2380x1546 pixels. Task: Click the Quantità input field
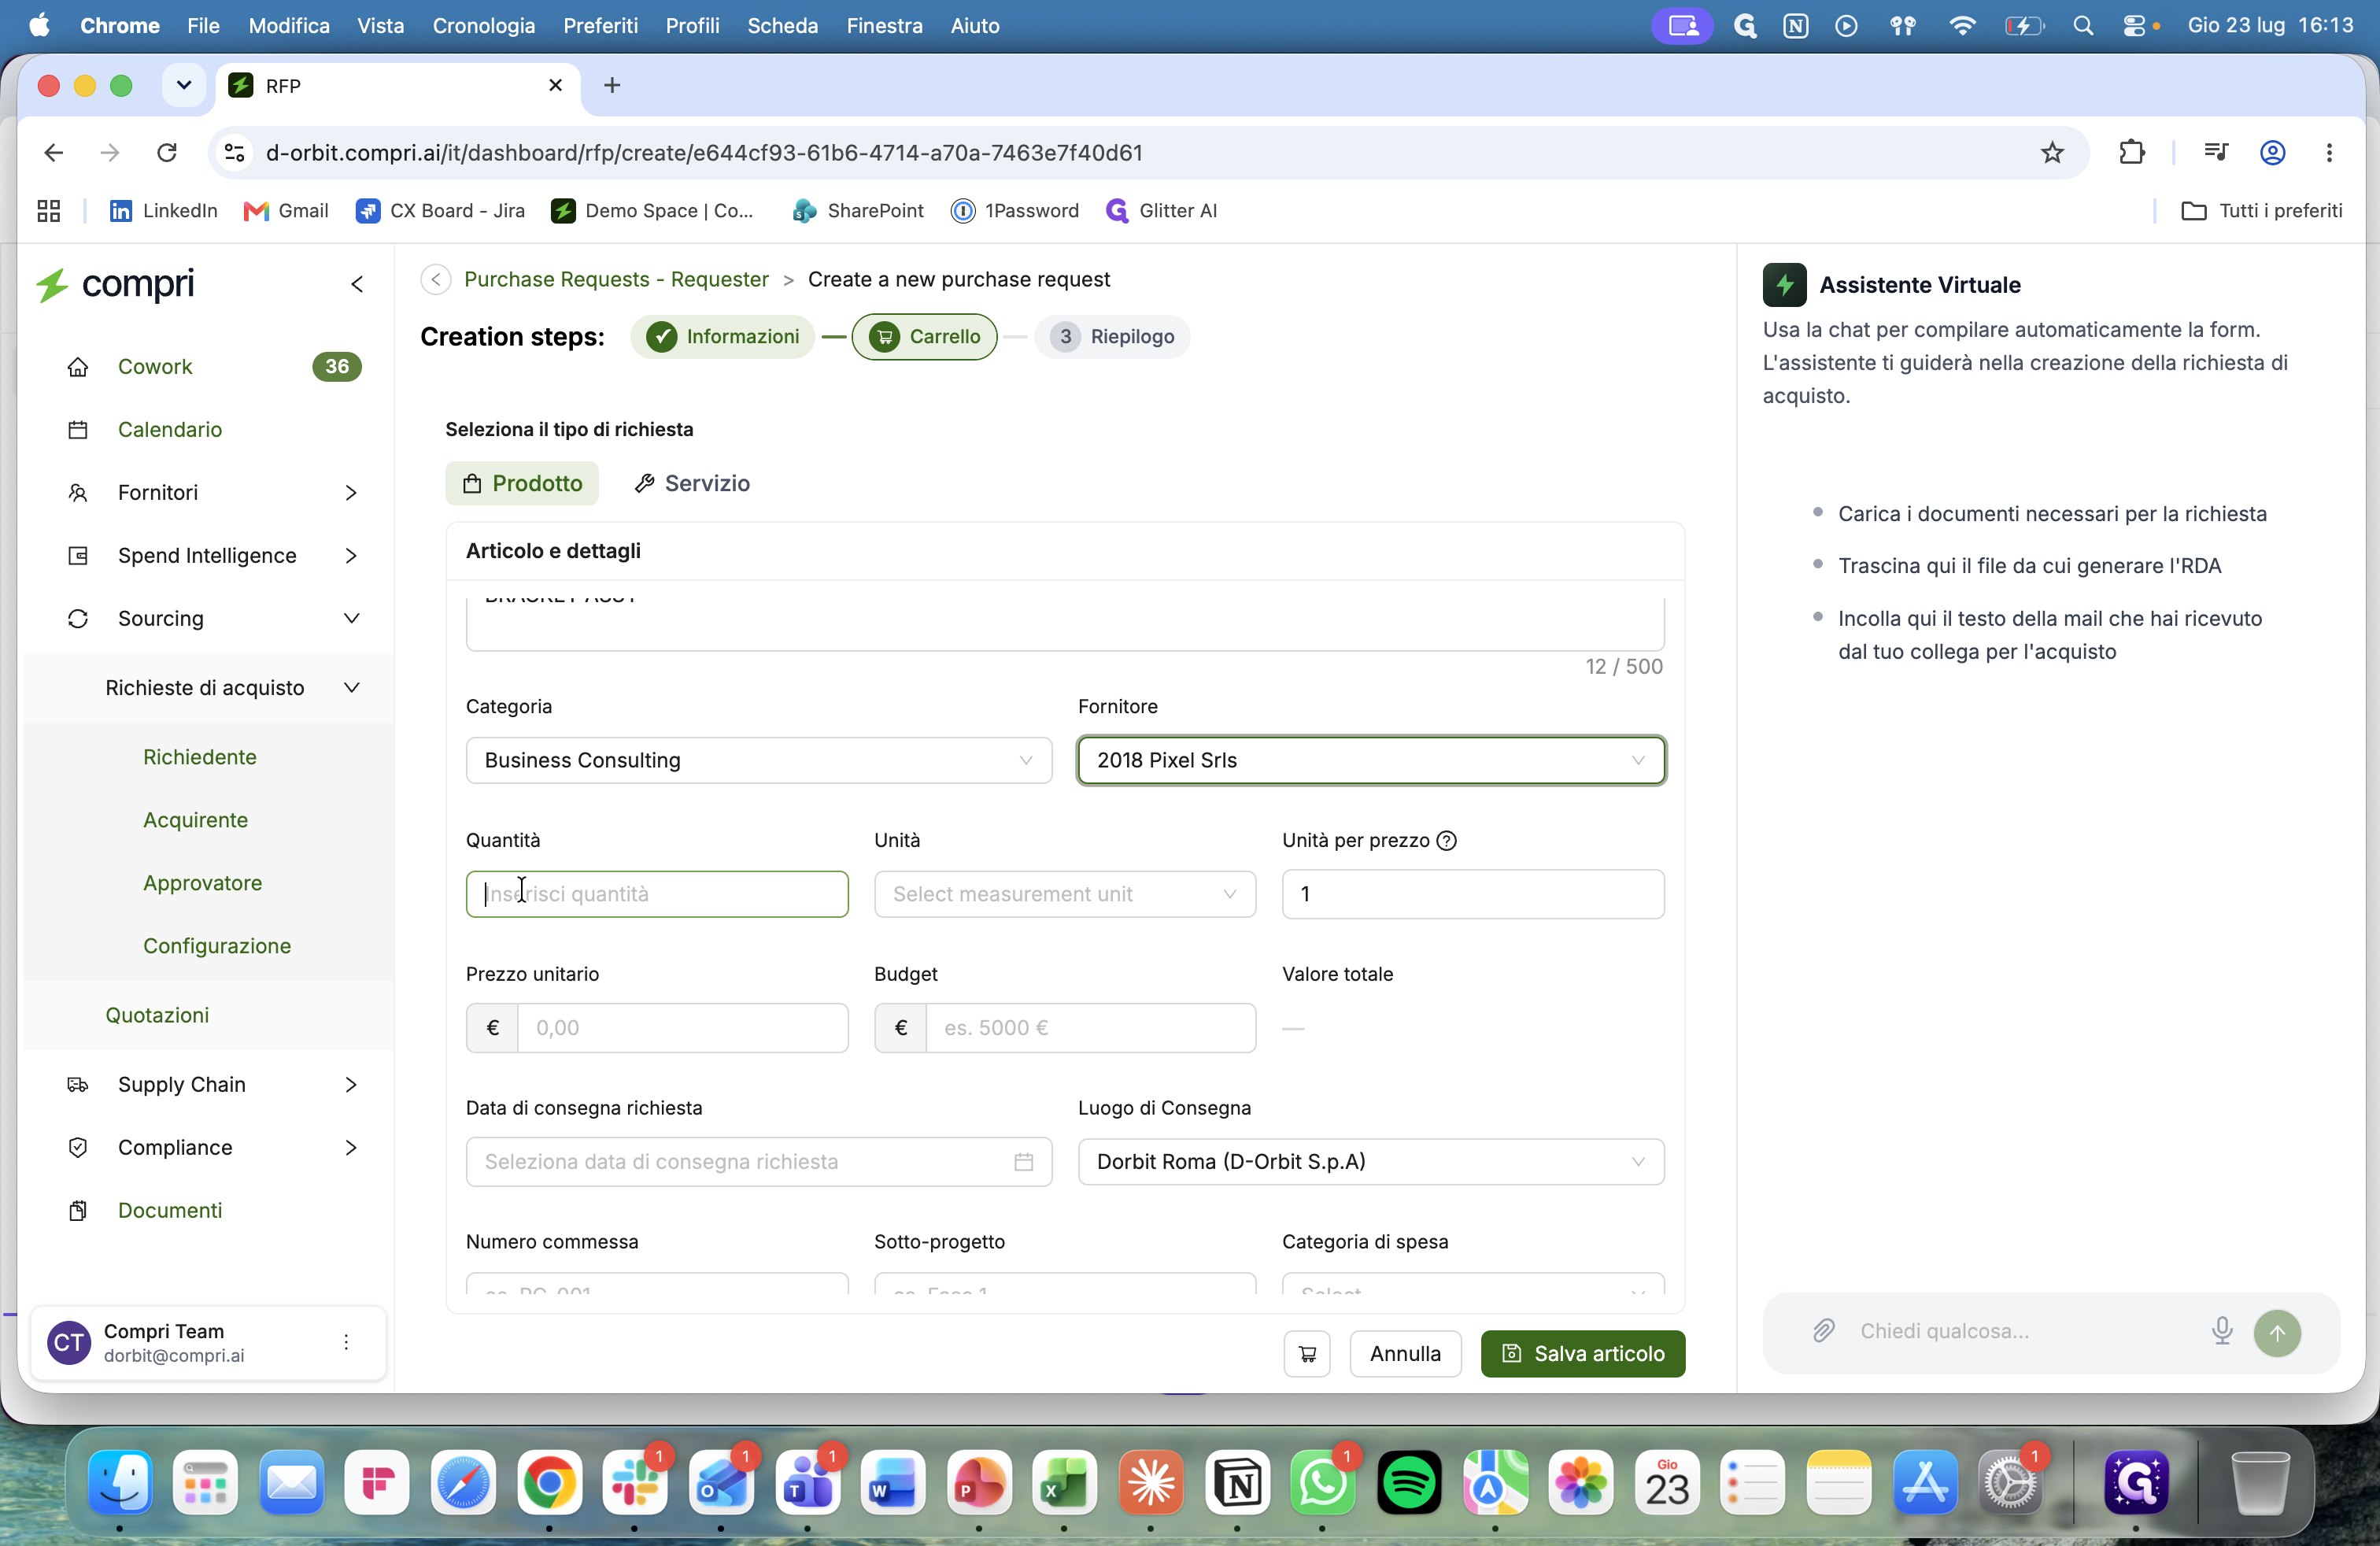pos(657,895)
